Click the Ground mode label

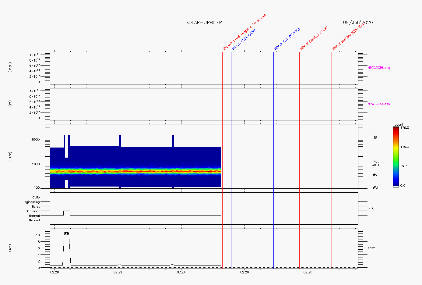coord(34,220)
